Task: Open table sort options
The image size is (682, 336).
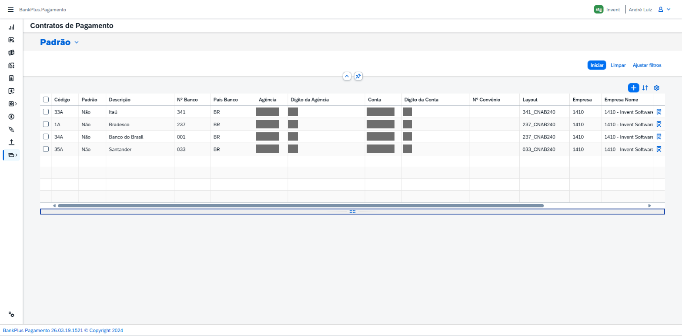Action: (x=645, y=88)
